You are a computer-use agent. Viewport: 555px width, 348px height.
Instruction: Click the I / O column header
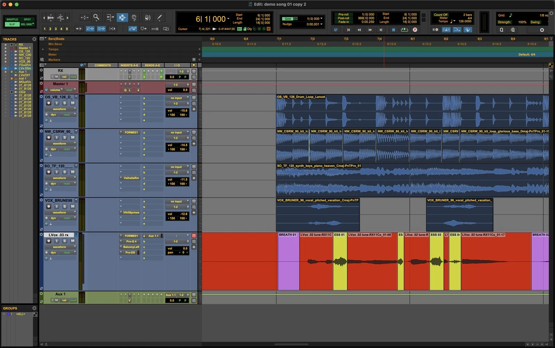click(177, 65)
